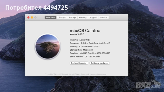This screenshot has width=164, height=92.
Task: Click startup disk name MacintosH
Action: [88, 50]
